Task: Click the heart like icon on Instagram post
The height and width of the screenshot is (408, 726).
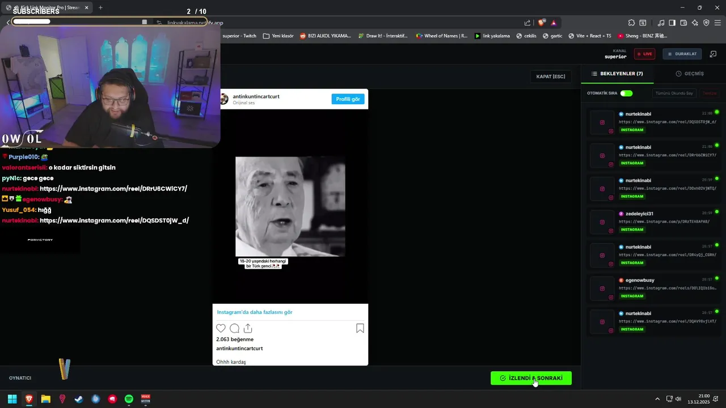Action: [x=221, y=328]
